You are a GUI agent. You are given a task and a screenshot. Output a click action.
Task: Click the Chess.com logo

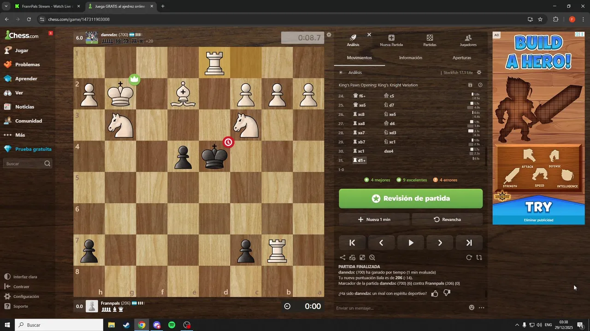coord(22,35)
